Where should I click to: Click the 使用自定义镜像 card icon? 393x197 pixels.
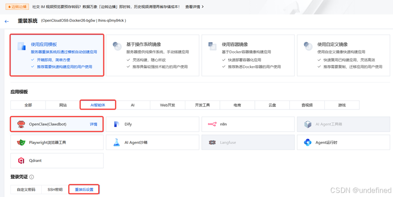[308, 46]
